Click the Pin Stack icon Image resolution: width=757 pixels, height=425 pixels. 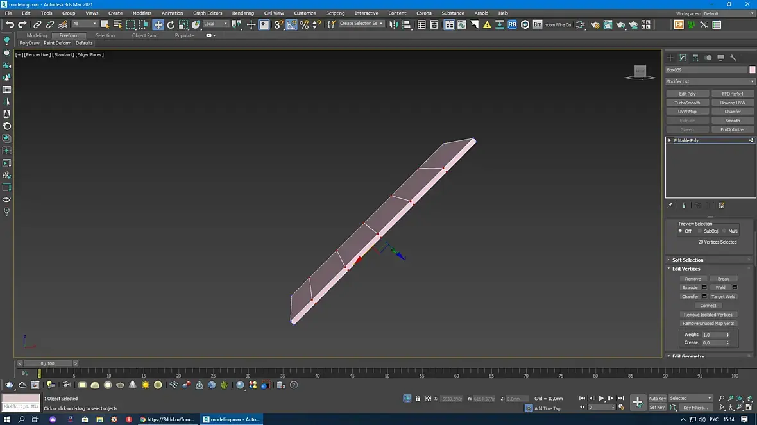[670, 205]
